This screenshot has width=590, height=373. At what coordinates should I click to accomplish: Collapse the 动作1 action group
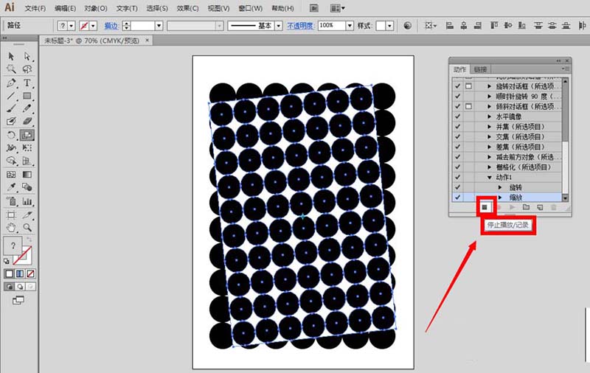[x=489, y=178]
